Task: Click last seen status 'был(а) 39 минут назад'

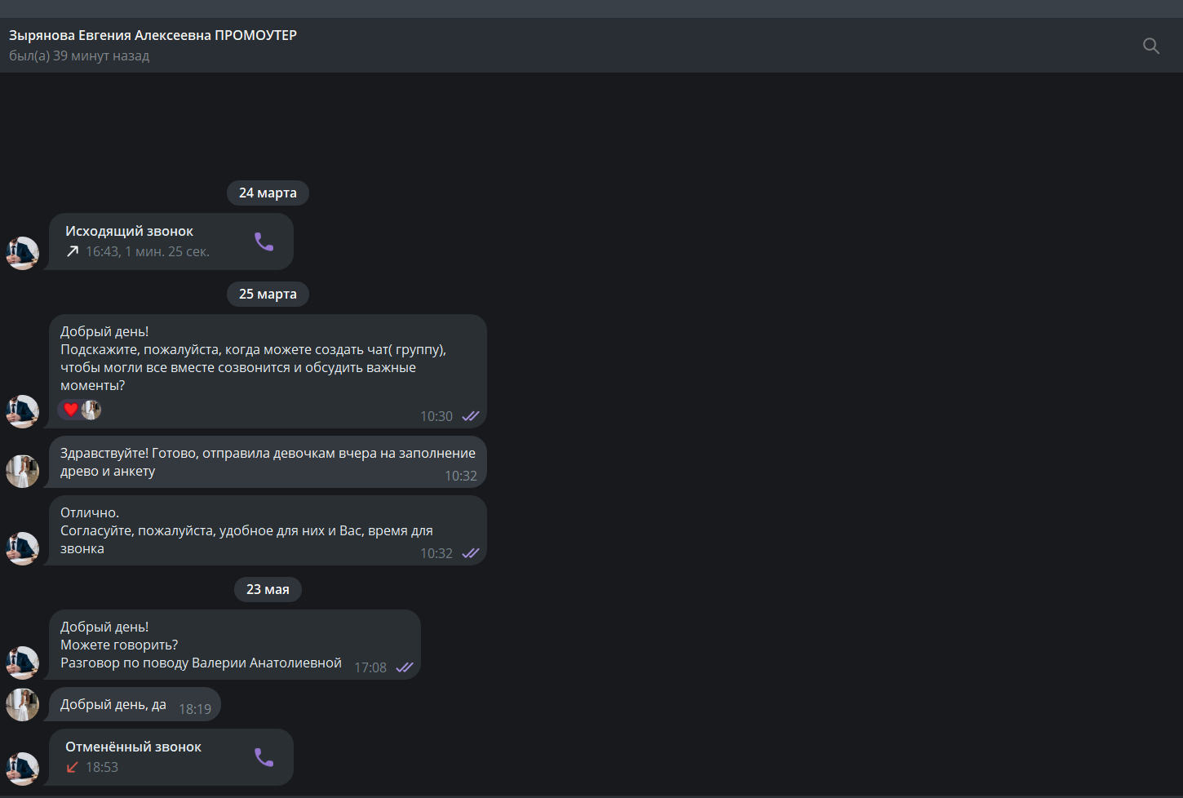Action: (x=79, y=55)
